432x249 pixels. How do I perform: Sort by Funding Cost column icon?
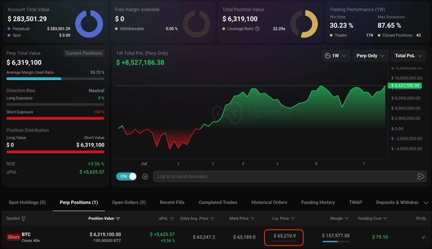385,219
